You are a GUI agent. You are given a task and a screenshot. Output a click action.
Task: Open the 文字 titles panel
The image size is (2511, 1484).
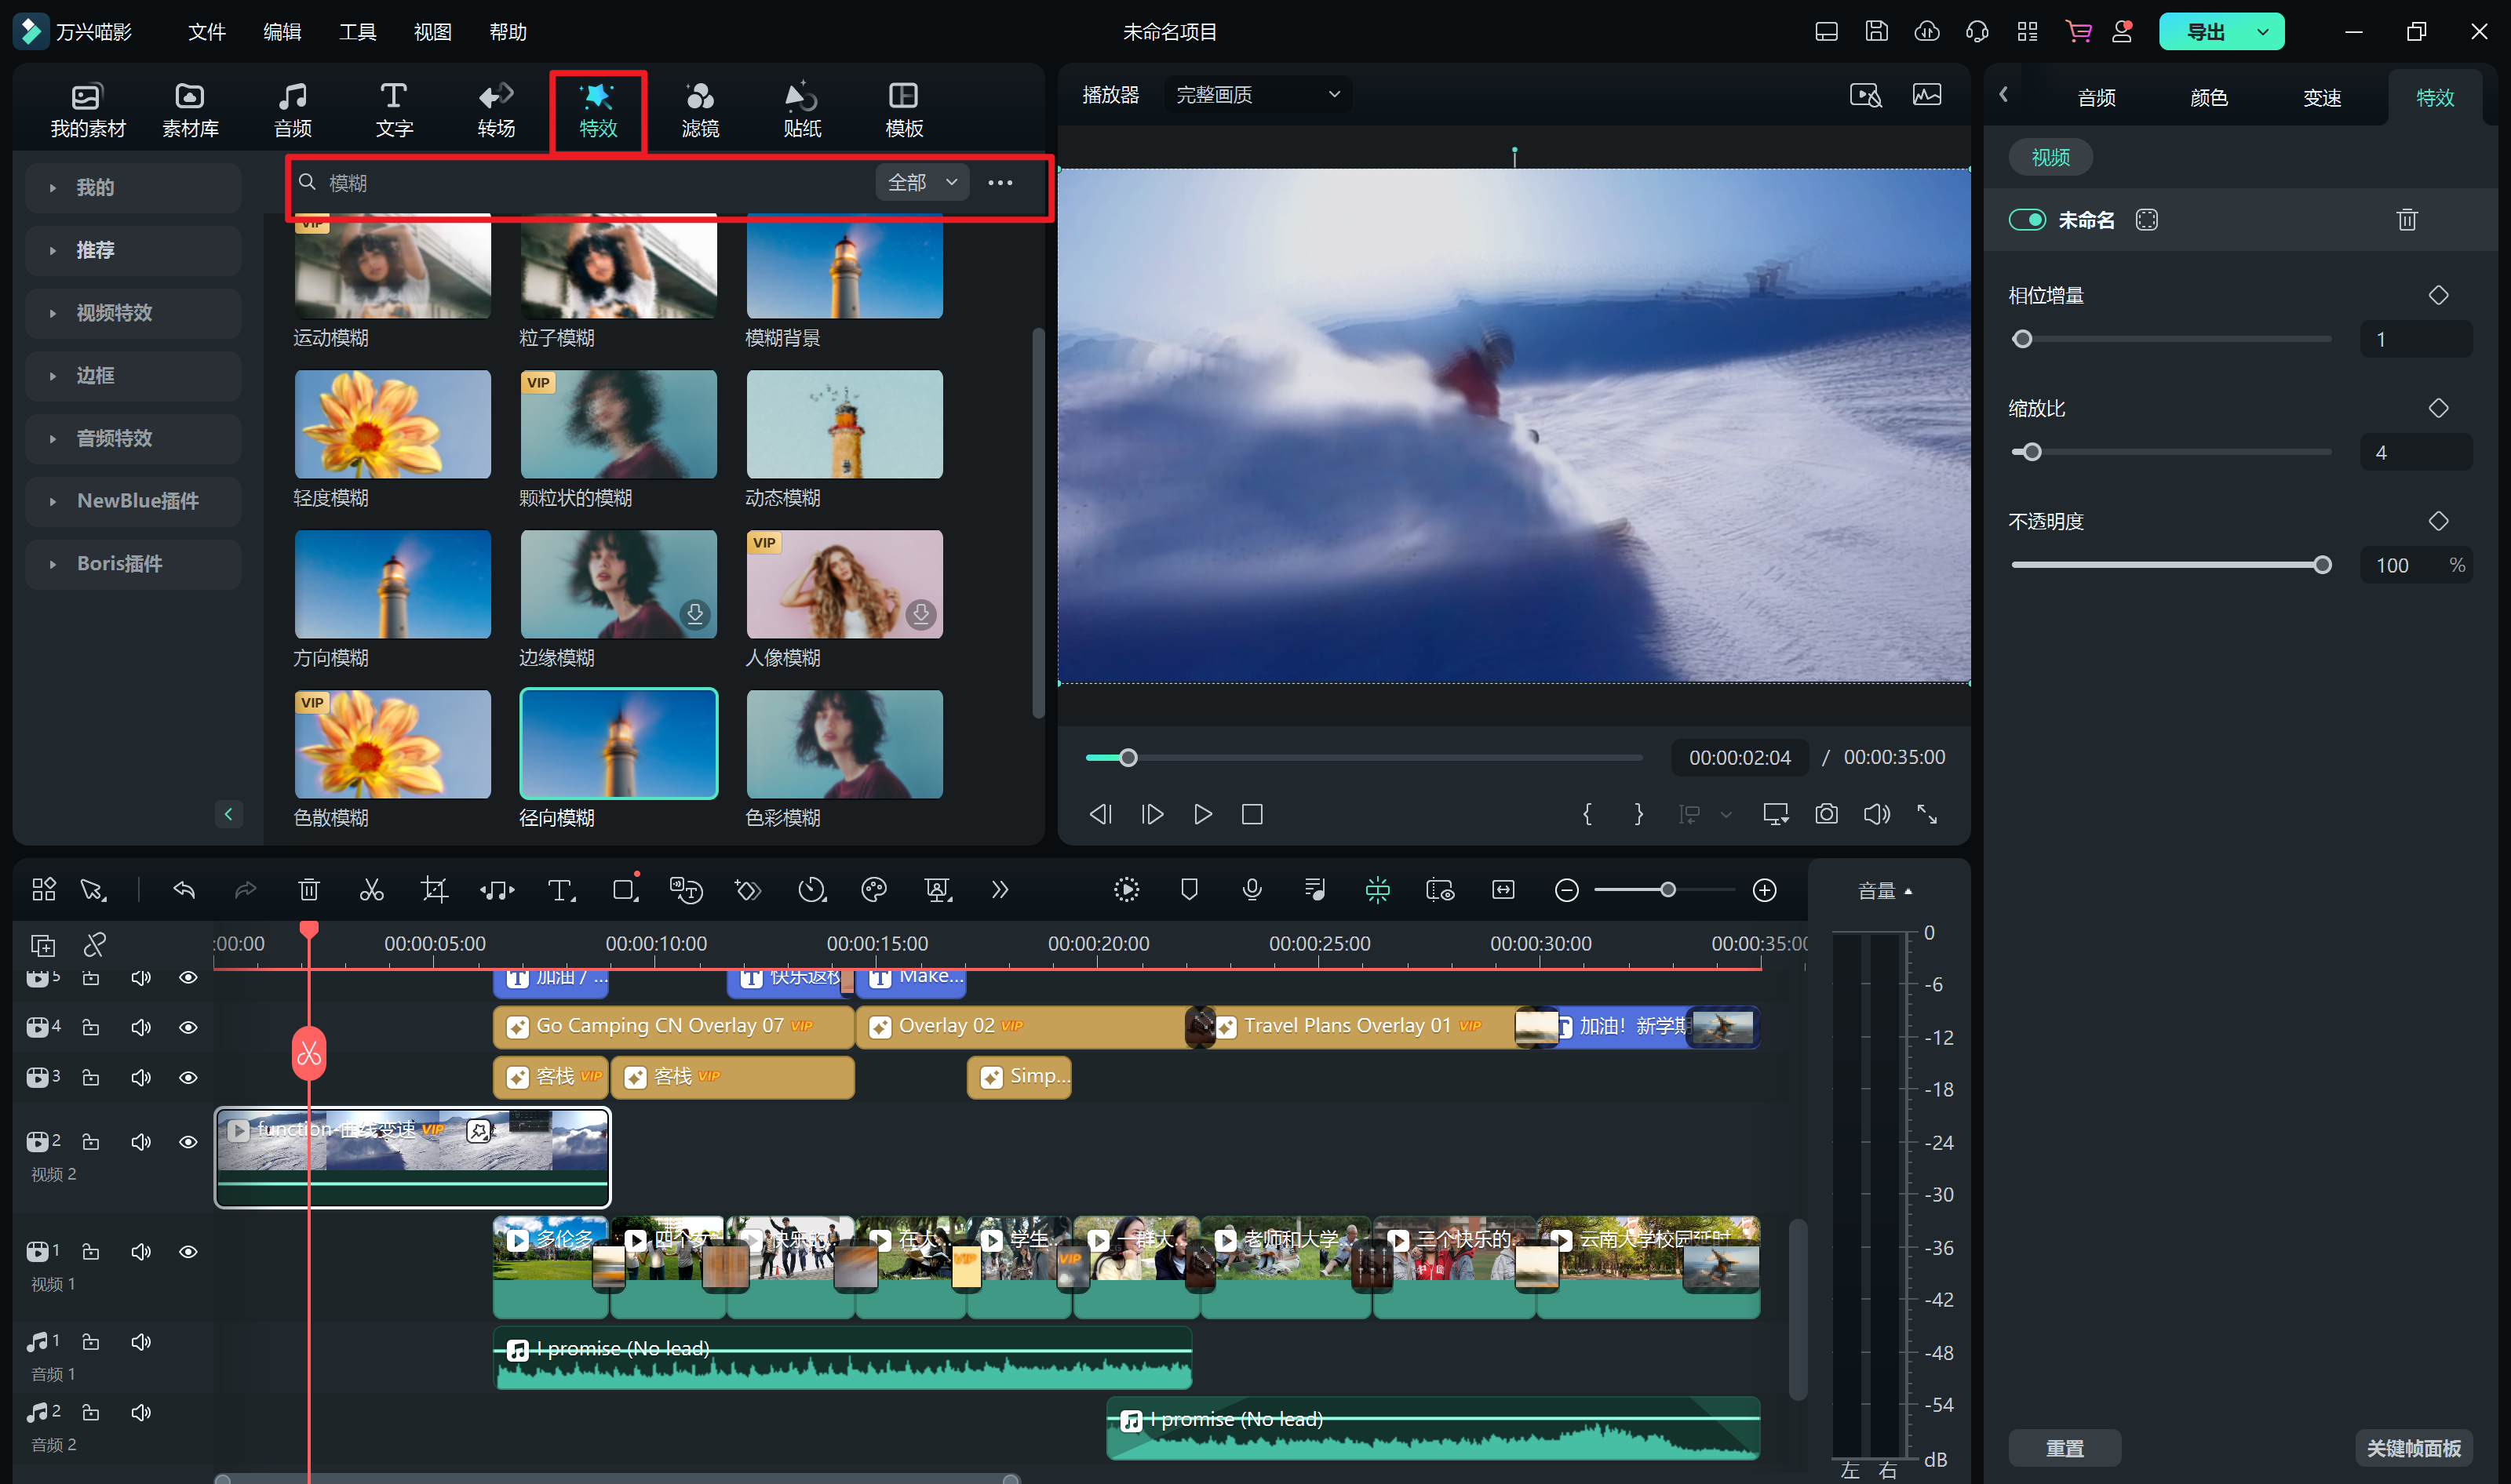pos(394,110)
